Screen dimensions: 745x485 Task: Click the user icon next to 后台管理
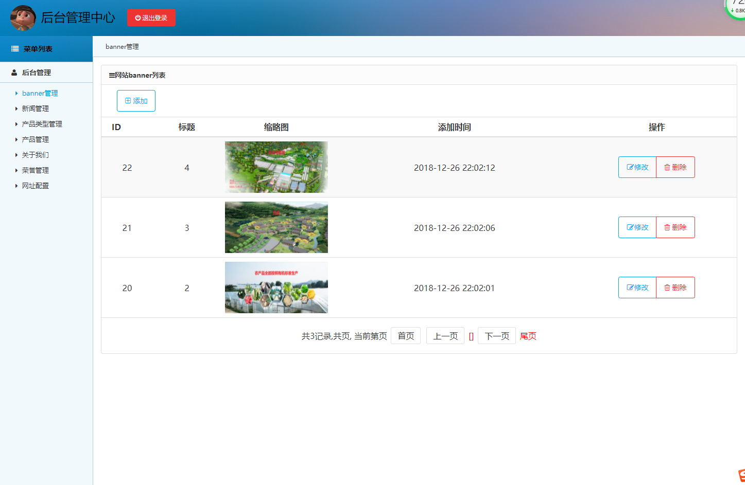(13, 72)
